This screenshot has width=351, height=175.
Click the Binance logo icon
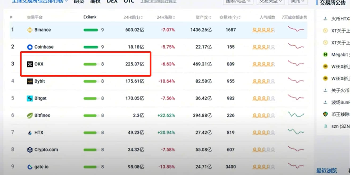(x=30, y=30)
